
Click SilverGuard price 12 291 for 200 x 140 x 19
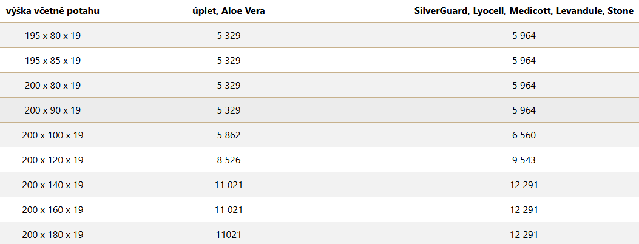click(524, 185)
